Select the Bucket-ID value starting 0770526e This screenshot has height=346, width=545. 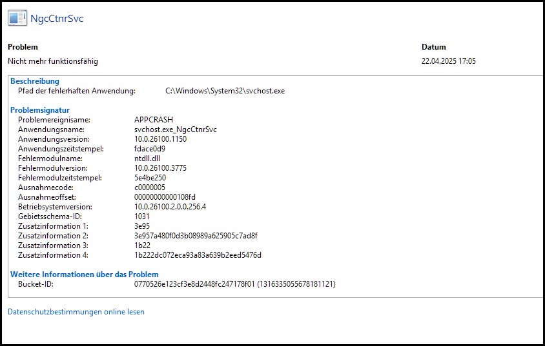pyautogui.click(x=235, y=284)
